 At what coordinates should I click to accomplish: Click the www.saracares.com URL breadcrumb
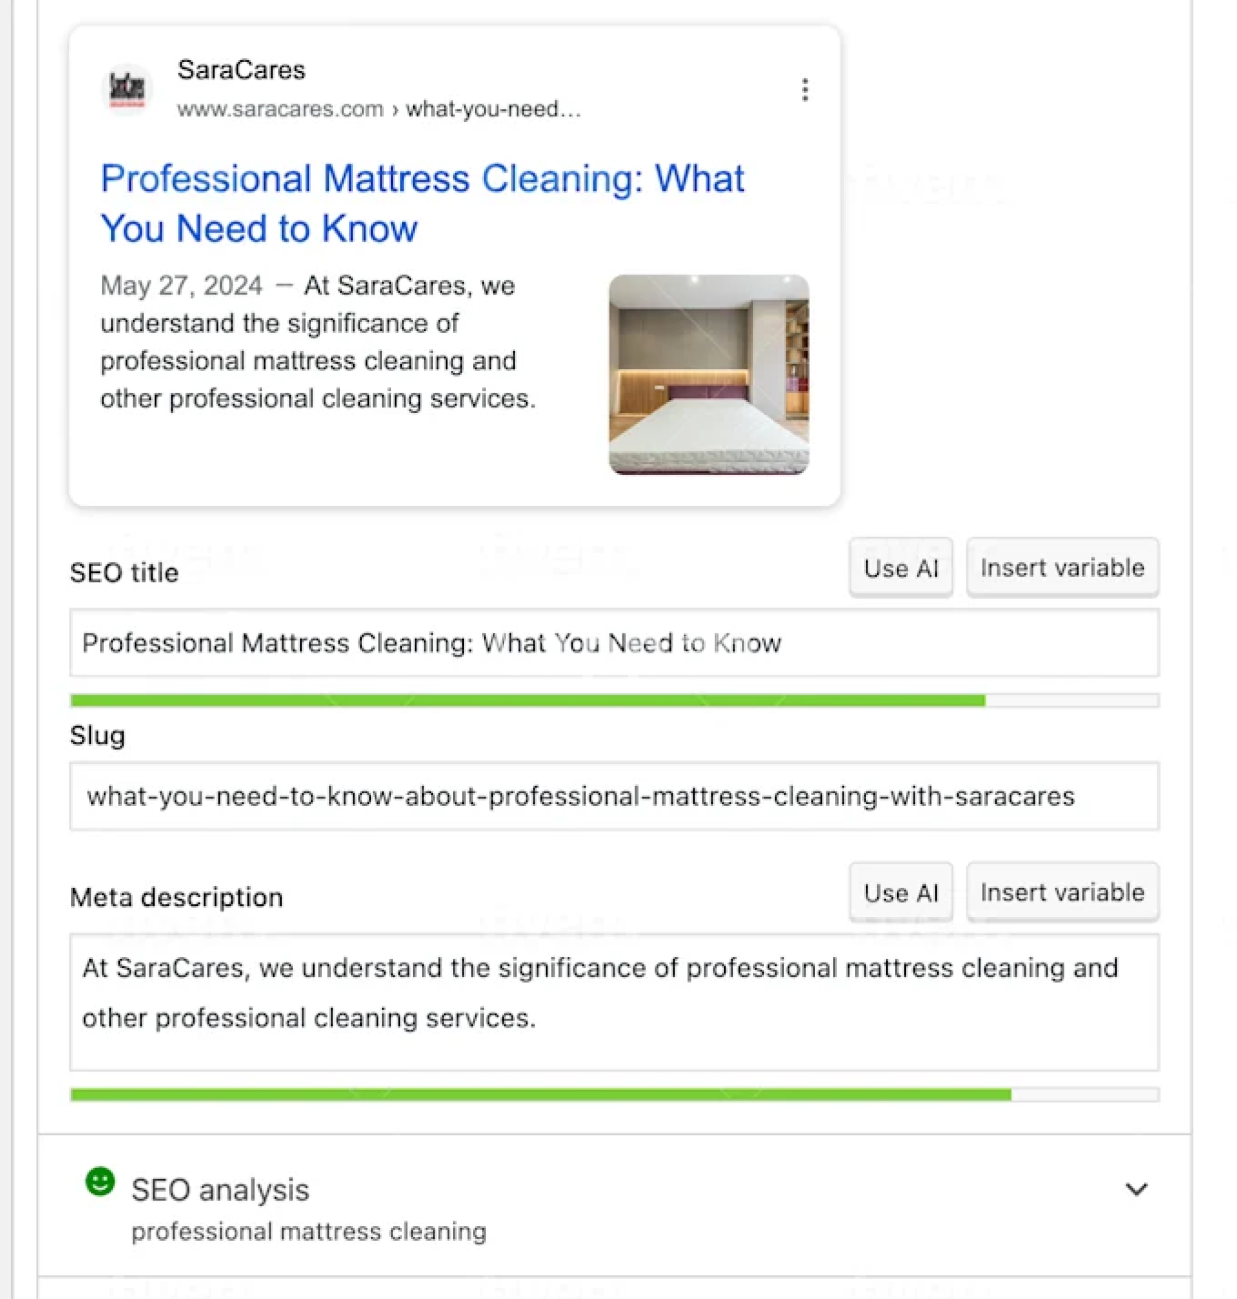pyautogui.click(x=280, y=109)
